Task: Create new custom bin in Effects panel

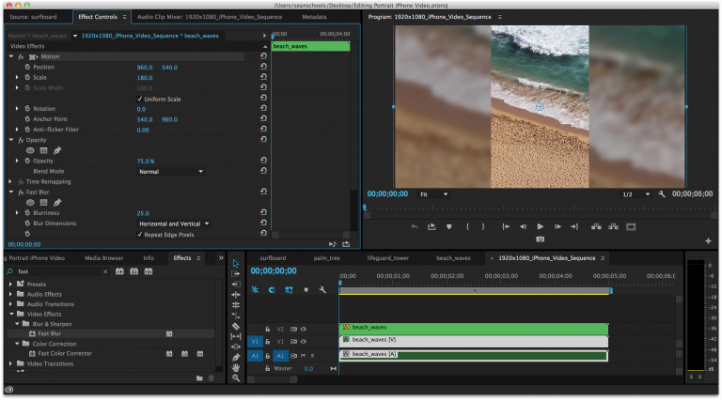Action: pyautogui.click(x=199, y=377)
